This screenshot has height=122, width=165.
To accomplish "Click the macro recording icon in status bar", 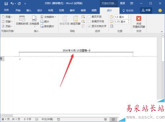I will pyautogui.click(x=58, y=119).
